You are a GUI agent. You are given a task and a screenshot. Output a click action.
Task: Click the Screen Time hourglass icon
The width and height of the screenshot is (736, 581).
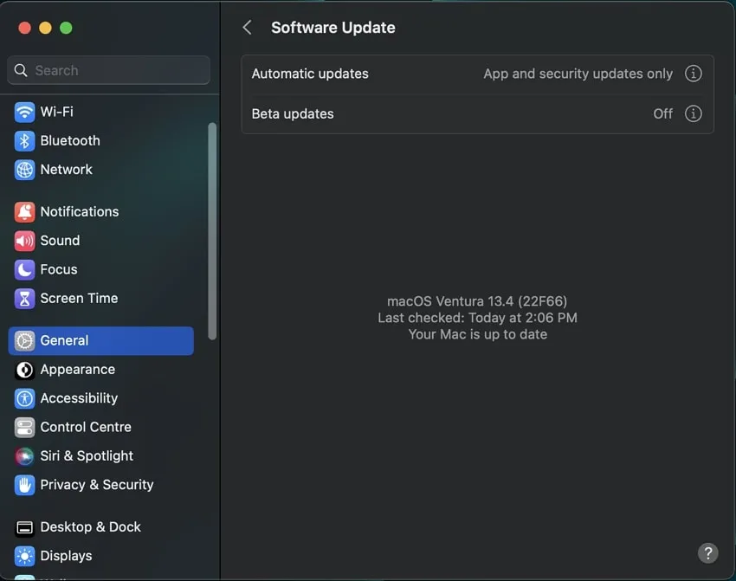tap(25, 298)
